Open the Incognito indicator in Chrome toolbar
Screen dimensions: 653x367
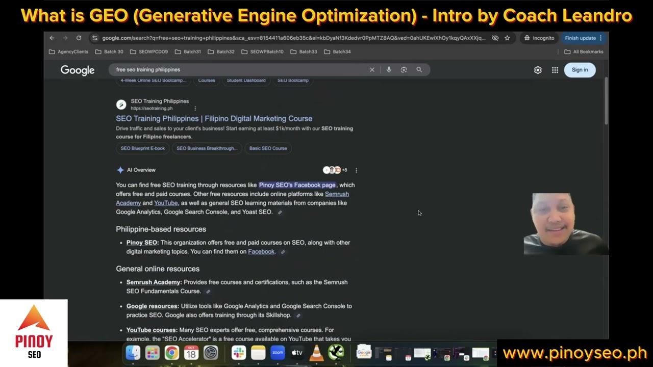(539, 38)
